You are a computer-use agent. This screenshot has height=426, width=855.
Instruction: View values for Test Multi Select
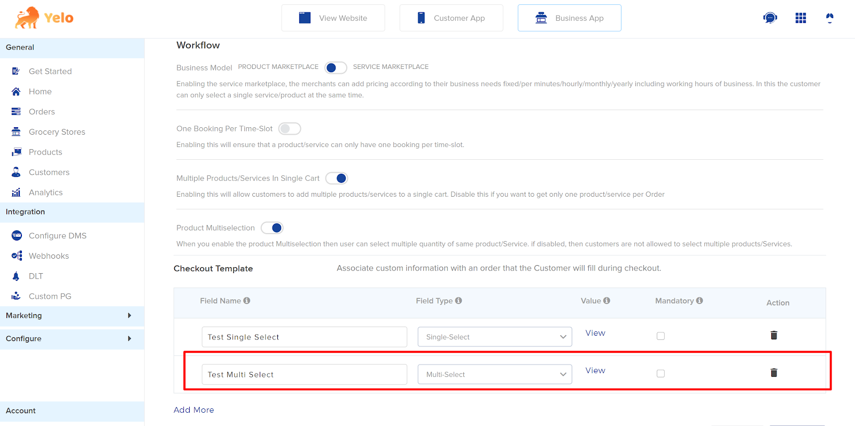point(595,370)
